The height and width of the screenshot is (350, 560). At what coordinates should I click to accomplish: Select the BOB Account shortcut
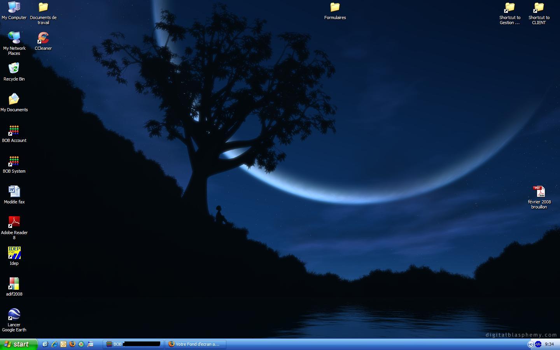point(14,133)
